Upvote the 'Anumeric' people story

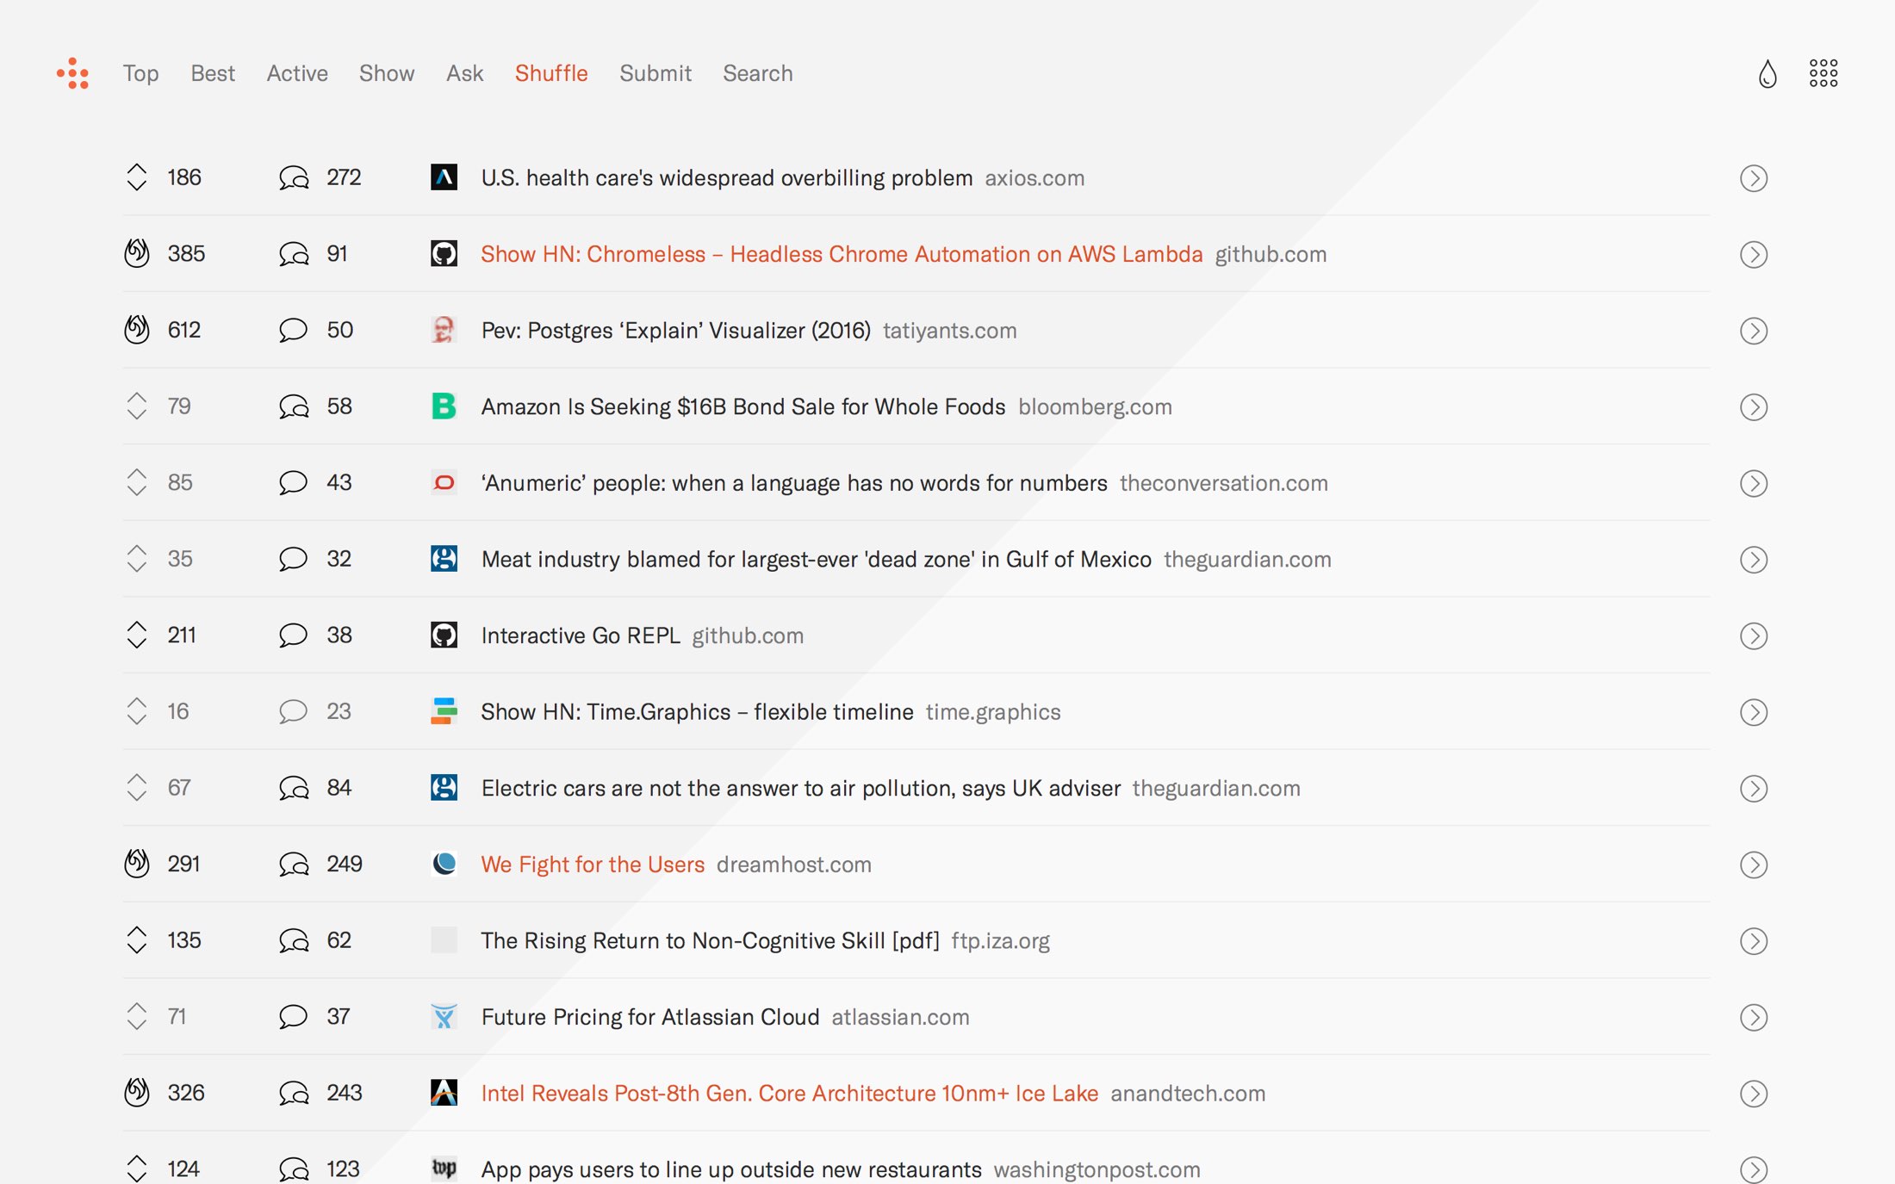(x=137, y=482)
